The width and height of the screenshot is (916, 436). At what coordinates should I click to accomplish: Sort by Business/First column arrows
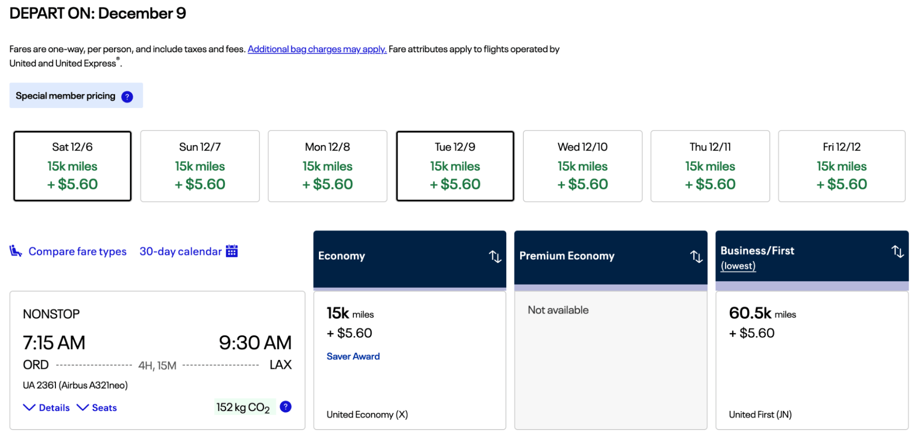tap(897, 251)
